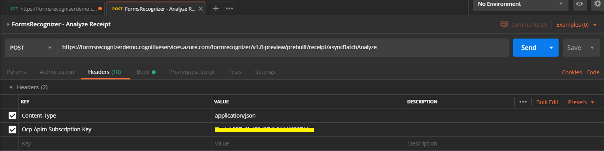Switch to the Params tab
The height and width of the screenshot is (151, 604).
pyautogui.click(x=17, y=72)
